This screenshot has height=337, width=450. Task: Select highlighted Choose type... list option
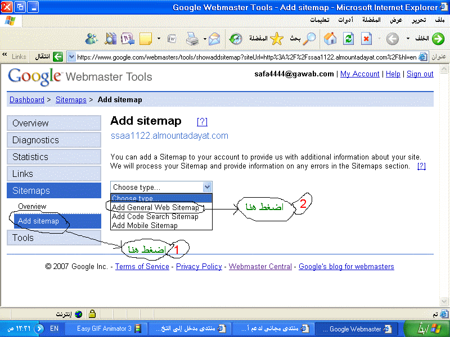click(161, 198)
